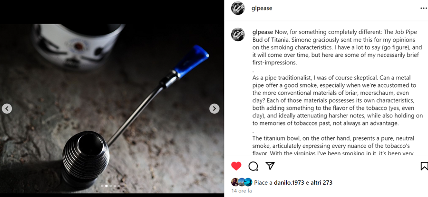Open danilo.1973's profile from likes line
The height and width of the screenshot is (197, 428).
tap(289, 183)
